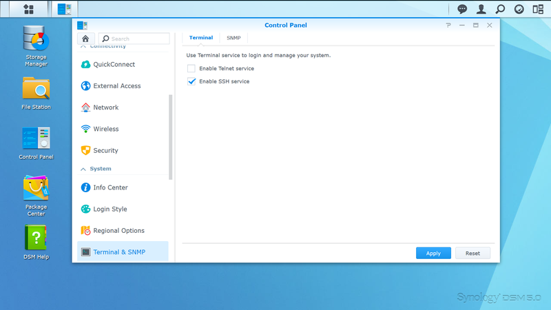This screenshot has width=551, height=310.
Task: Enable Telnet service checkbox
Action: pos(191,68)
